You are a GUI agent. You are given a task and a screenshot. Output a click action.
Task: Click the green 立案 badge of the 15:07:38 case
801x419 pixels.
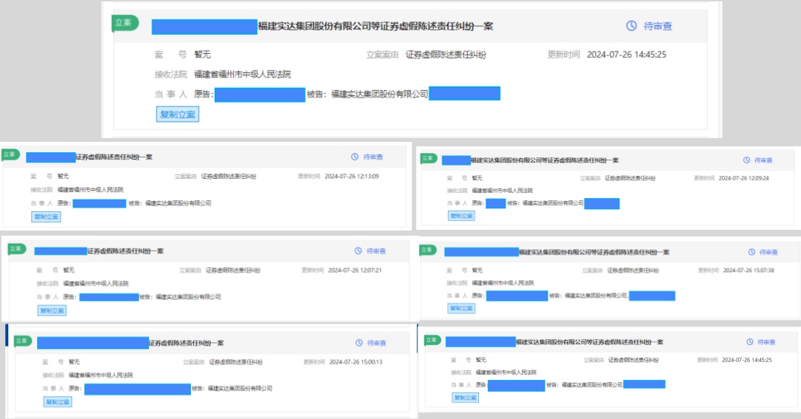click(428, 250)
